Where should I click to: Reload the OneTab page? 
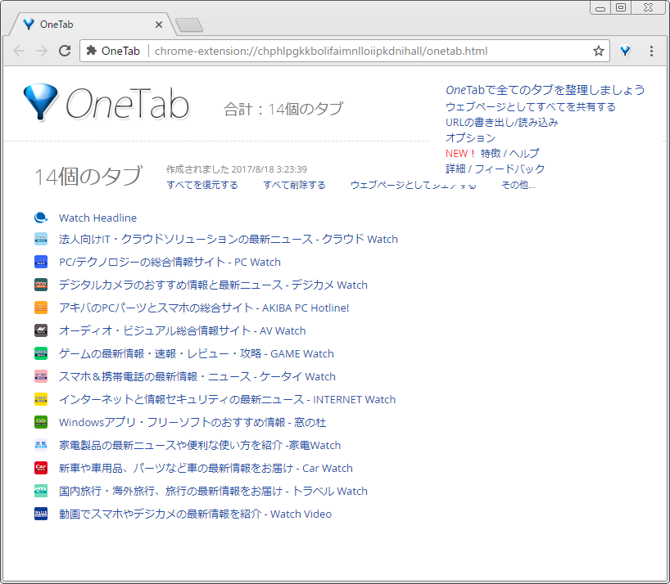coord(65,50)
